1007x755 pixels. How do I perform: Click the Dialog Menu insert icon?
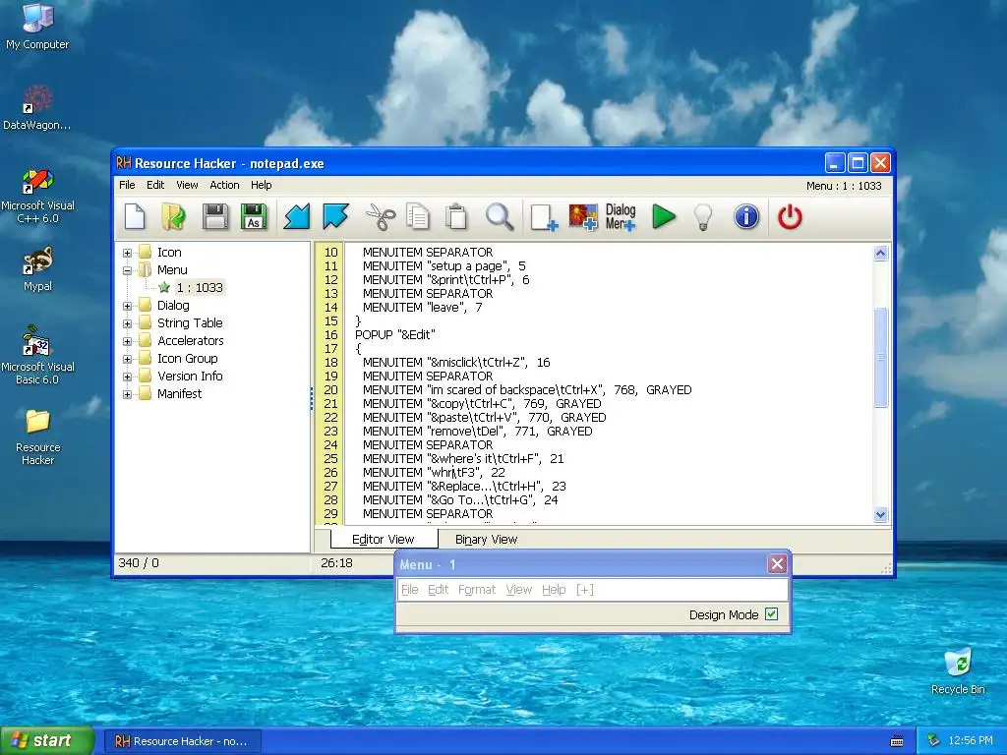pyautogui.click(x=621, y=217)
